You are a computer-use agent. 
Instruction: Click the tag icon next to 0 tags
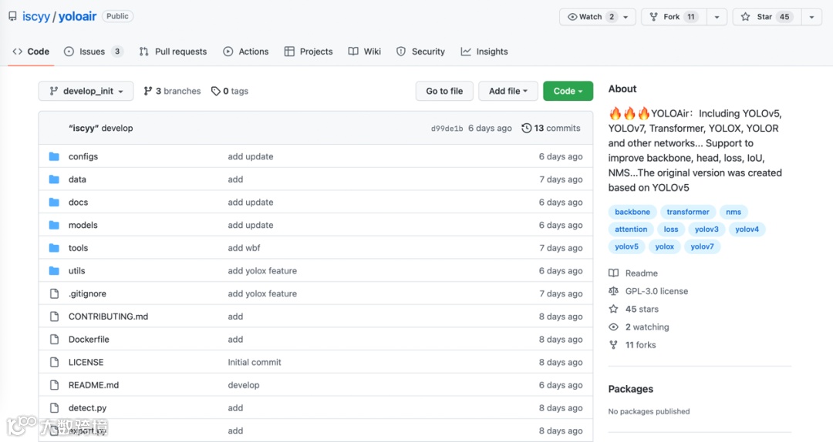(x=216, y=92)
